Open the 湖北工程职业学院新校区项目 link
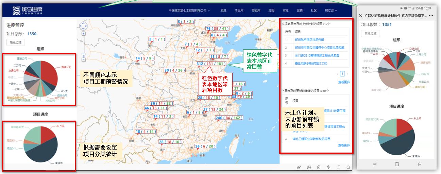This screenshot has height=174, width=441. (x=311, y=139)
